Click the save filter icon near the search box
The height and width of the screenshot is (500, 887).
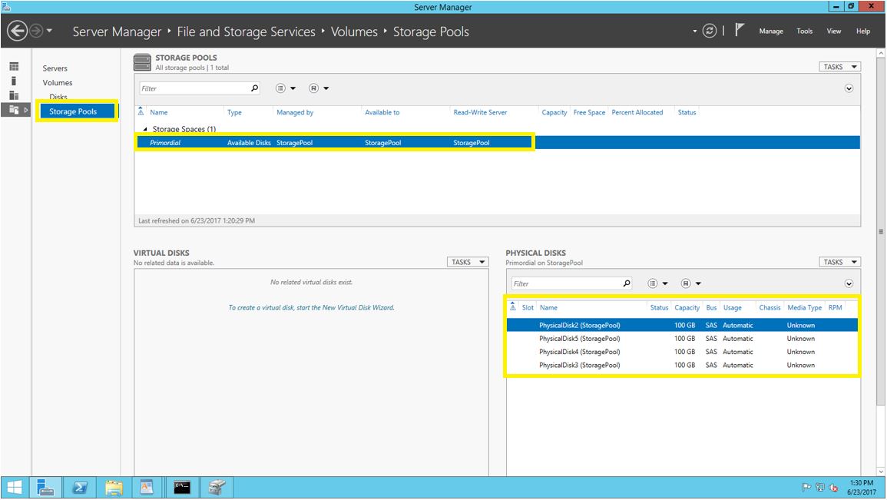[x=315, y=88]
